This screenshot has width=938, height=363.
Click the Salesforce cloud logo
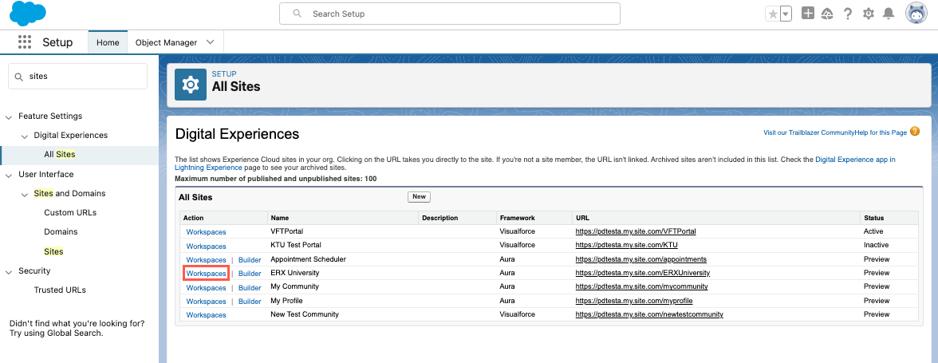click(28, 14)
